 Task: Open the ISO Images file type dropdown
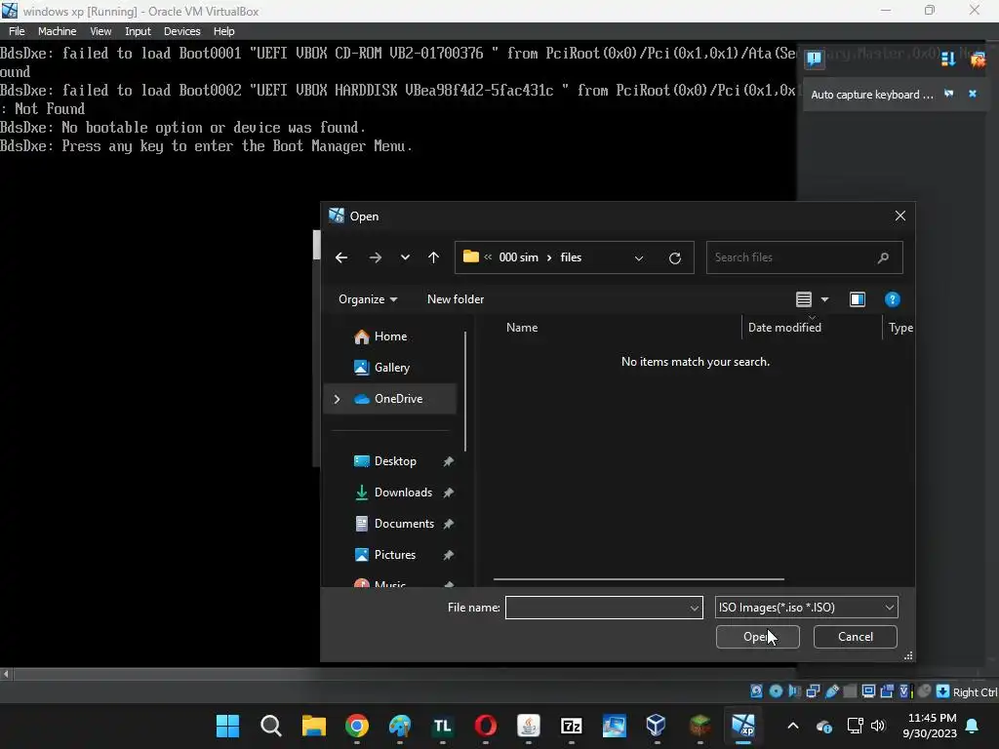coord(806,608)
